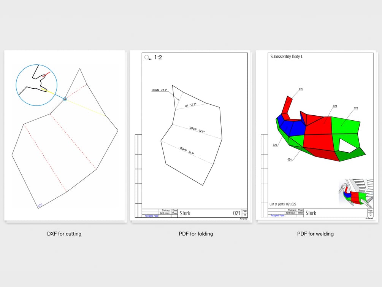Image resolution: width=382 pixels, height=287 pixels.
Task: Select the 'DOWN 34.1°' fold label
Action: (x=187, y=151)
